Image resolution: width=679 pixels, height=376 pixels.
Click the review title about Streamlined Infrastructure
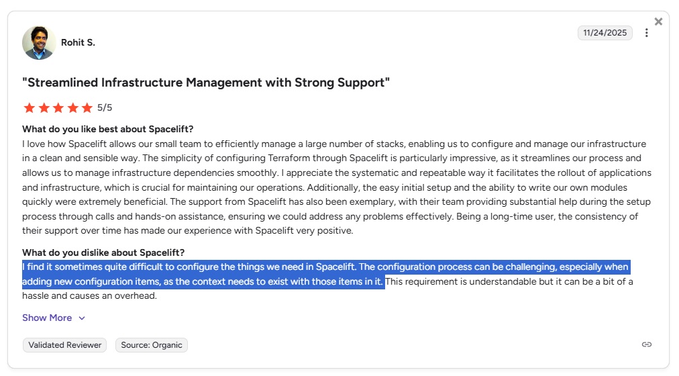tap(206, 83)
